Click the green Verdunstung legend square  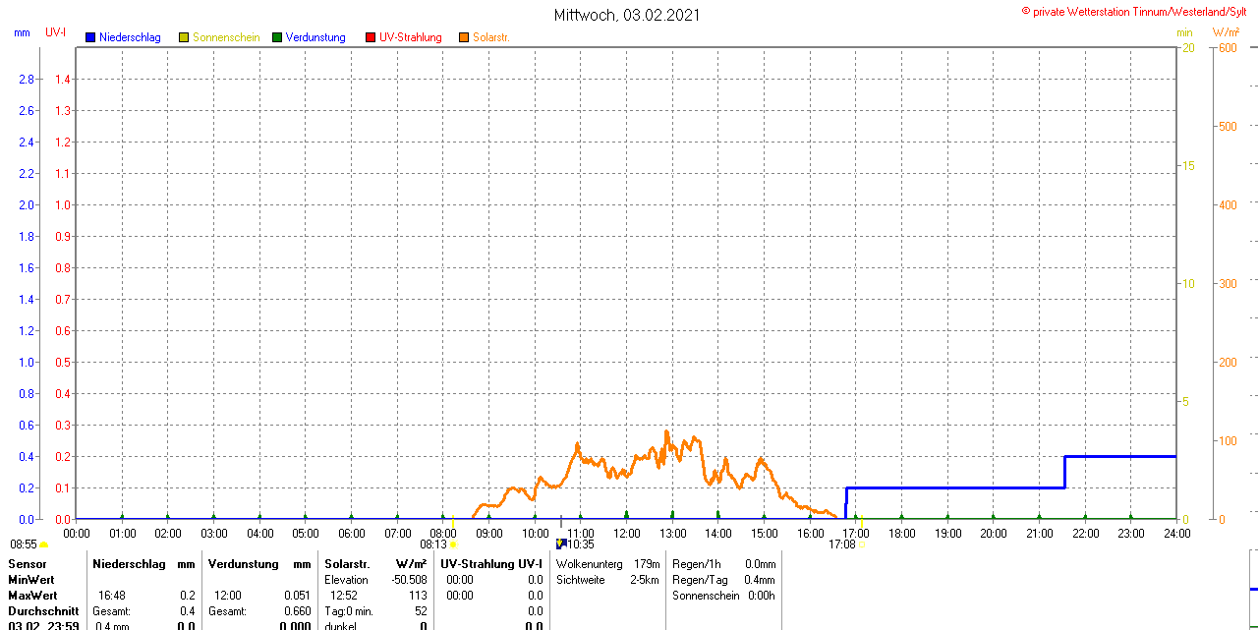coord(277,37)
